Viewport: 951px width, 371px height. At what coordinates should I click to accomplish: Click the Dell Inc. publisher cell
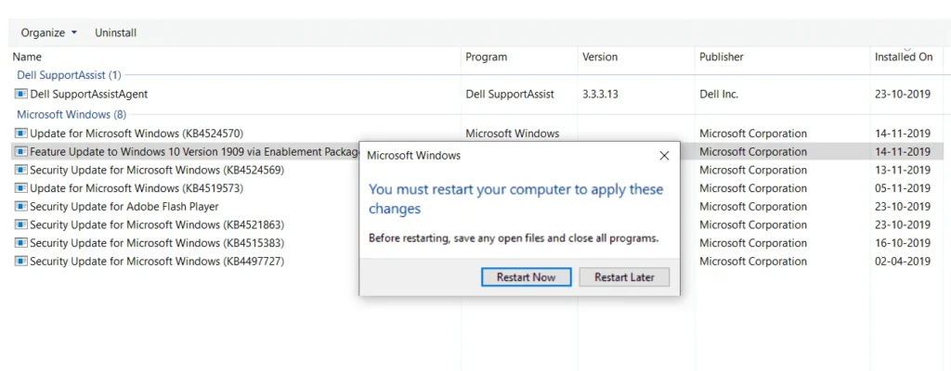point(719,94)
